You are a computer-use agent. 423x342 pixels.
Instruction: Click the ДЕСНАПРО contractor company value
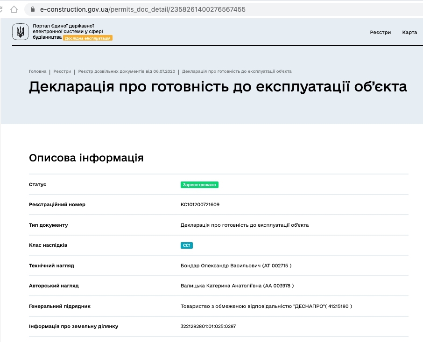tap(266, 306)
